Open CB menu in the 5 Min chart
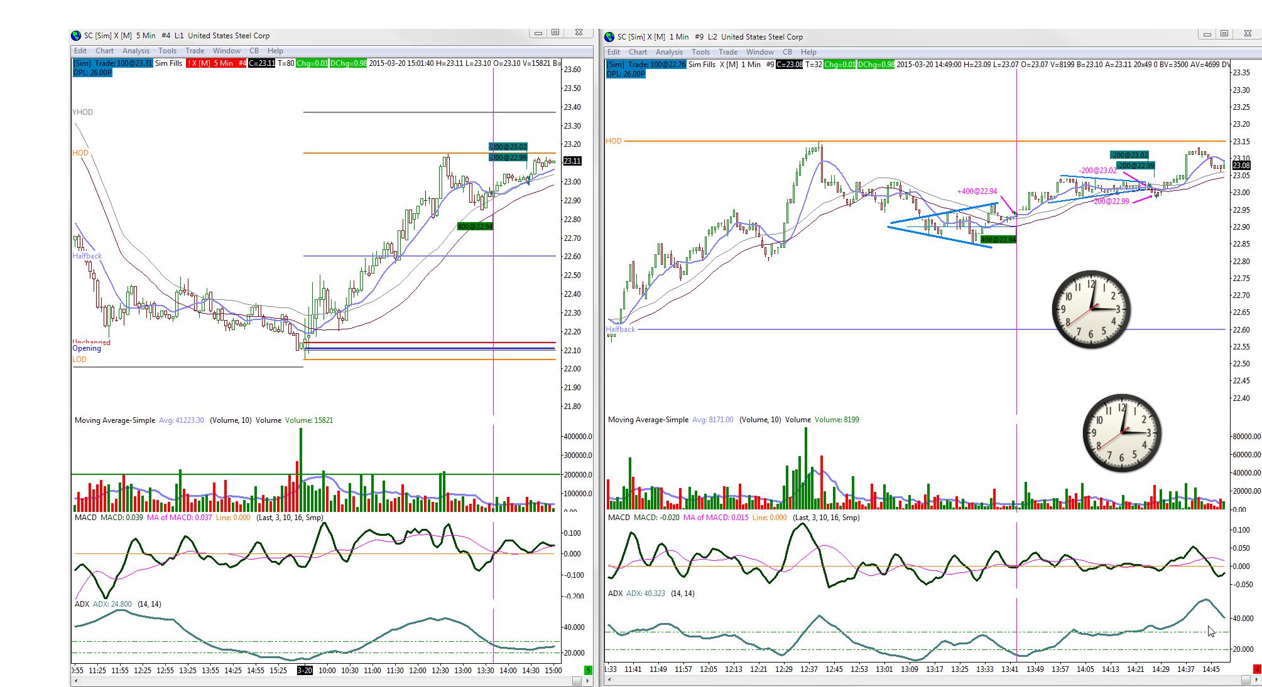1262x687 pixels. click(x=254, y=51)
